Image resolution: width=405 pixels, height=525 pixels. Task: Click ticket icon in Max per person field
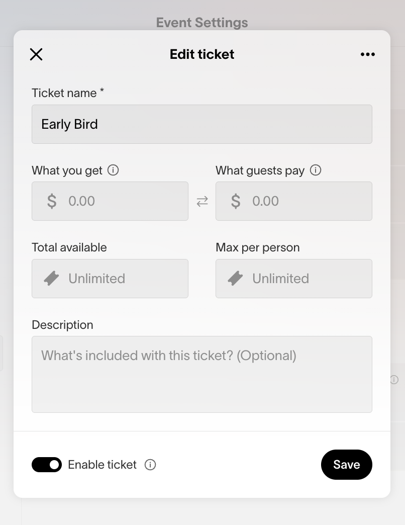coord(236,279)
